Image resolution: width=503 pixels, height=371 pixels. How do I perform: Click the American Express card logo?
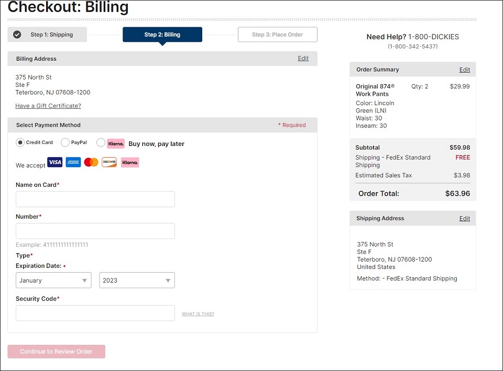coord(73,162)
